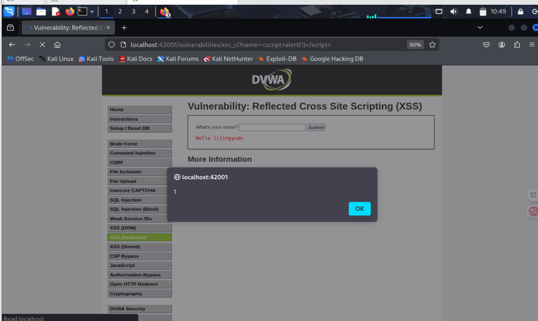Open the Kali Linux bookmark
538x321 pixels.
(56, 59)
